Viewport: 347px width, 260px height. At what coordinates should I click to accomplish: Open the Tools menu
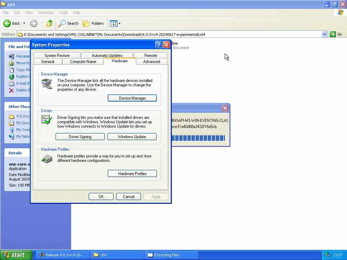pyautogui.click(x=63, y=13)
